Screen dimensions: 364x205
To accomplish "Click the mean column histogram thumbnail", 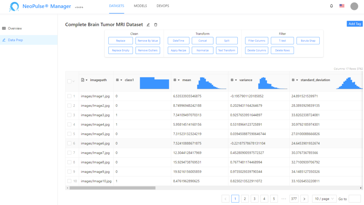I will point(212,83).
